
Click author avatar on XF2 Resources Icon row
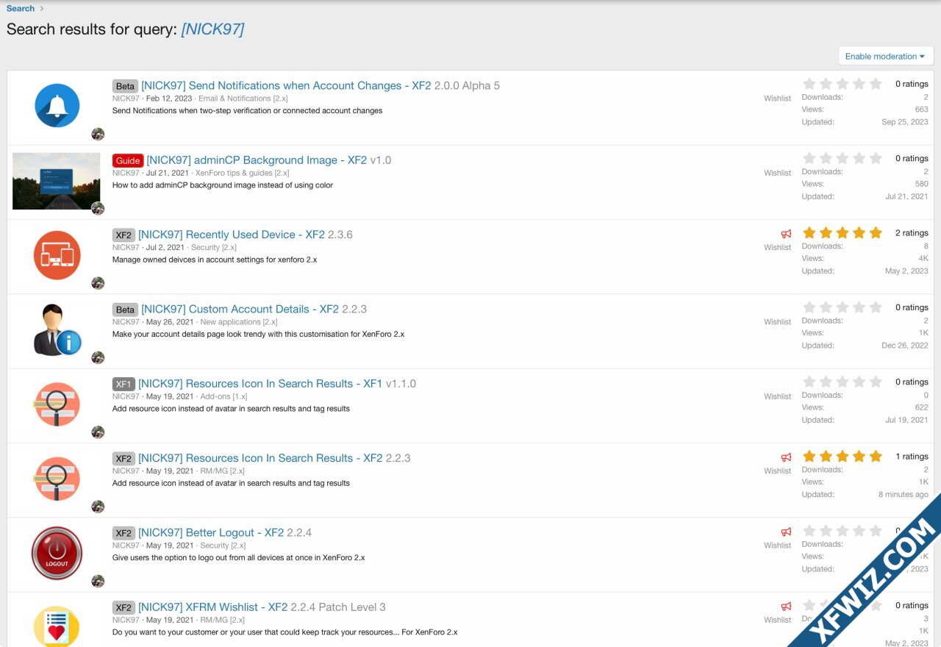click(x=98, y=507)
